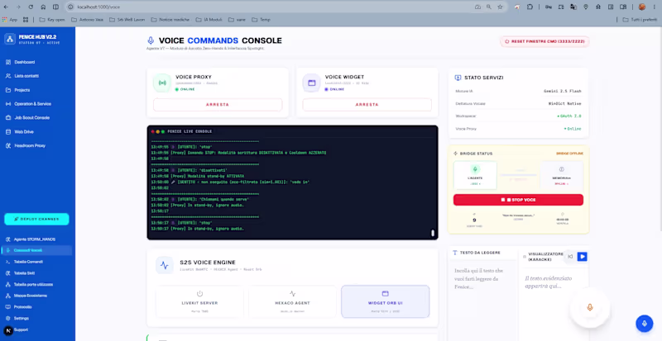The image size is (662, 341).
Task: Open Headroom Proxy page
Action: coord(30,145)
